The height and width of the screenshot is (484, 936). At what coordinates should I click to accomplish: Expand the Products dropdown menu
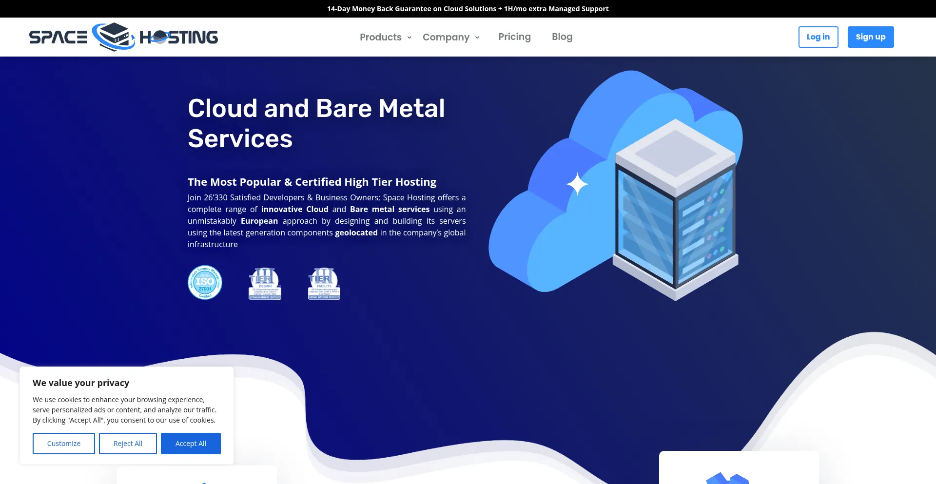[x=386, y=37]
